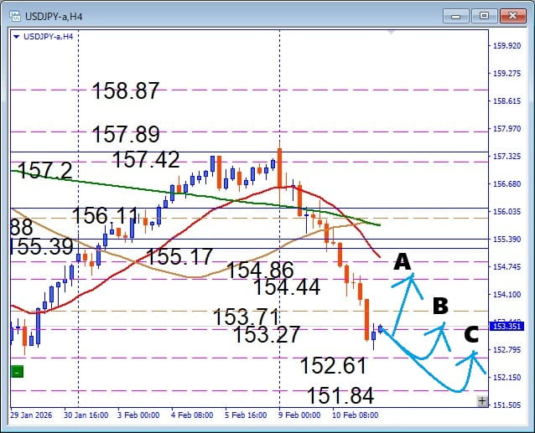
Task: Select the 154.44 level label
Action: pos(287,286)
